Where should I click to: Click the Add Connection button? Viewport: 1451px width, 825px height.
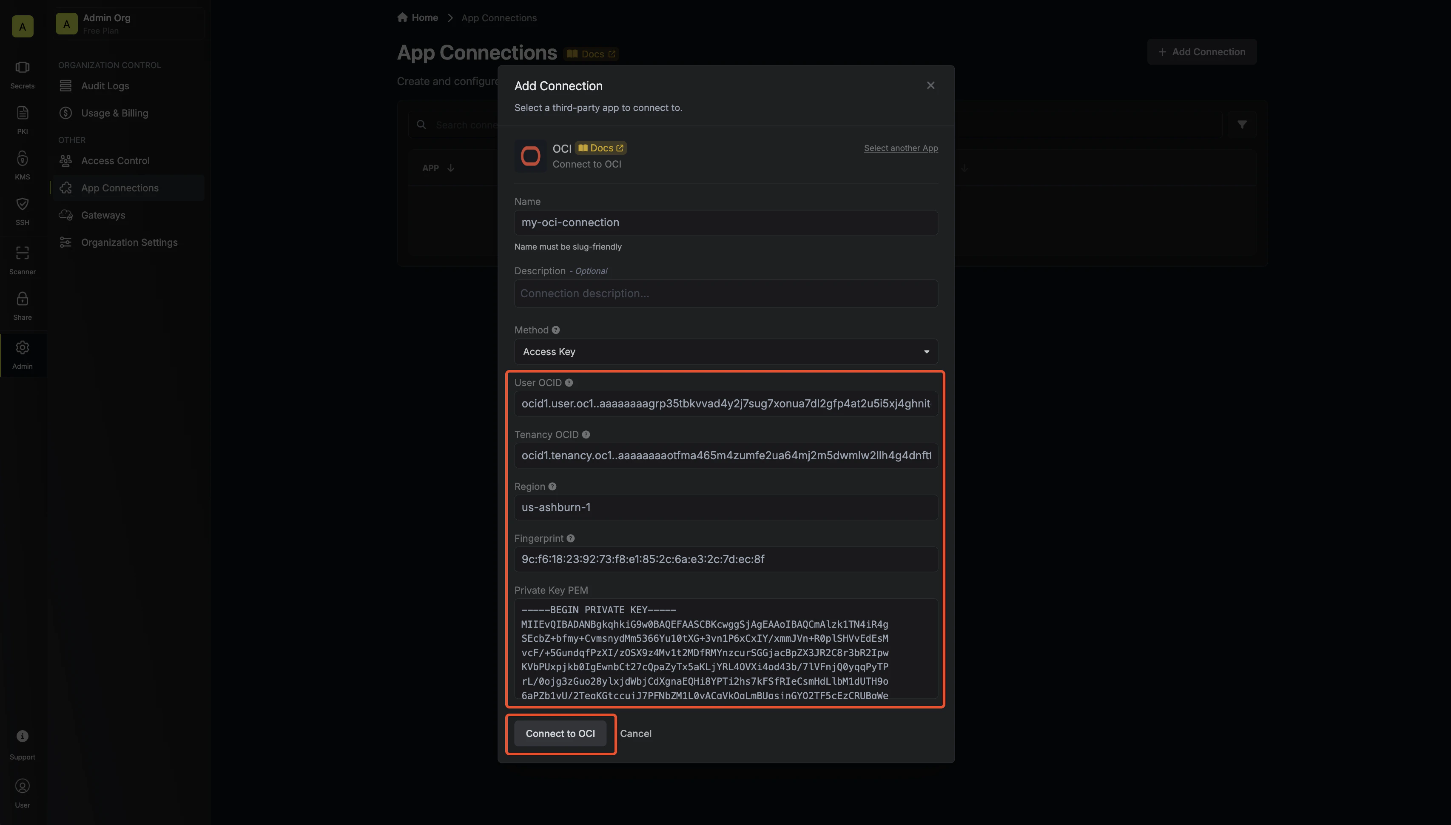coord(1201,51)
